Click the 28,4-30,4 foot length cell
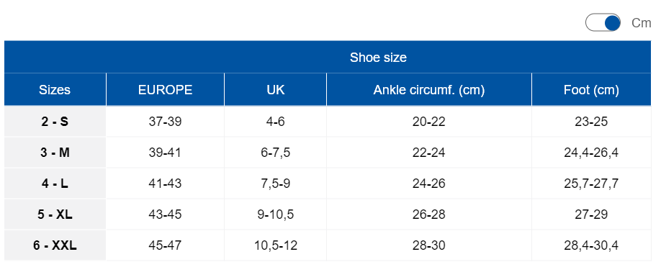The height and width of the screenshot is (280, 661). (591, 245)
